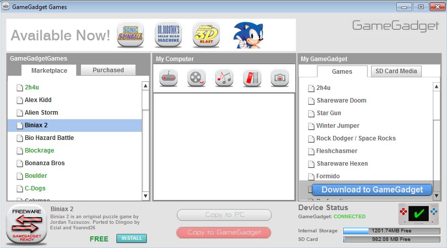
Task: Select the music notes icon
Action: pyautogui.click(x=224, y=77)
